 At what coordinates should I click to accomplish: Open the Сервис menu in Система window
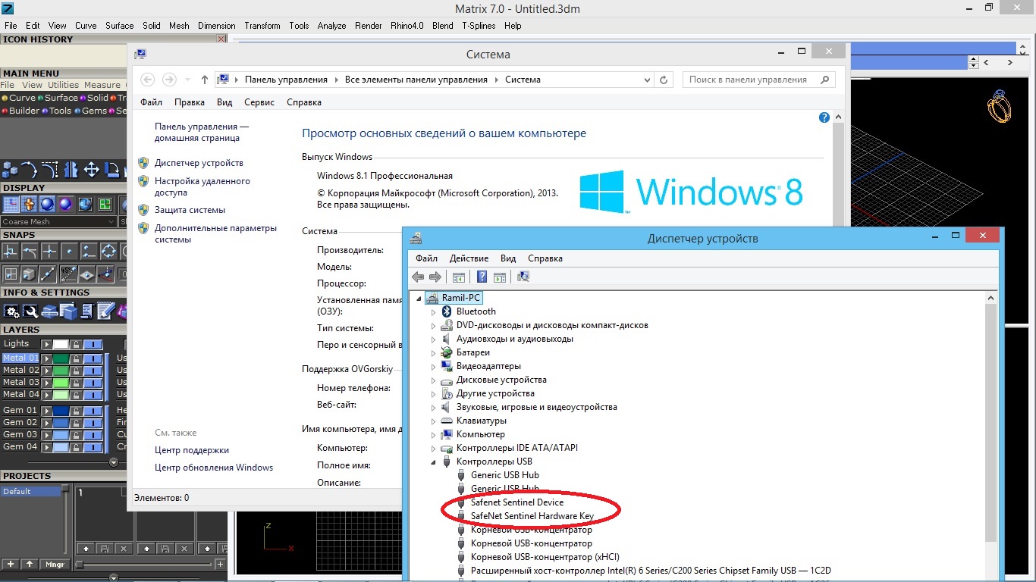tap(259, 102)
